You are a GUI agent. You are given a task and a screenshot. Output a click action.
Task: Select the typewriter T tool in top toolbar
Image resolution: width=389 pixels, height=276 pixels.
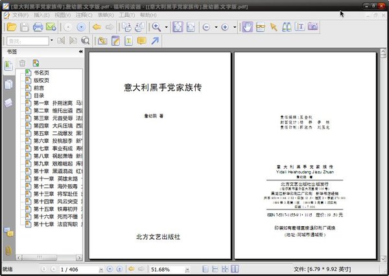(x=300, y=27)
